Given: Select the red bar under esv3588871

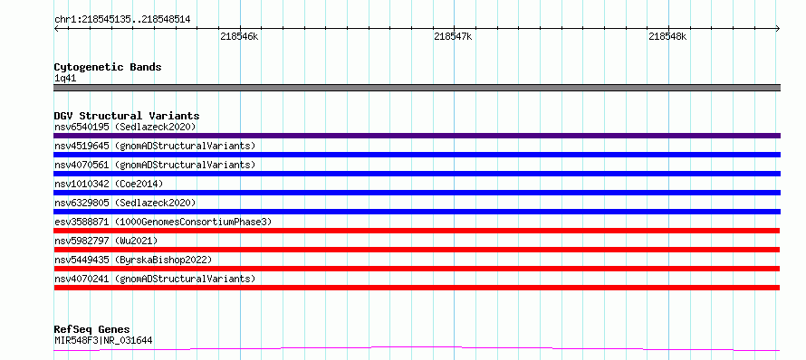Looking at the screenshot, I should [x=417, y=231].
